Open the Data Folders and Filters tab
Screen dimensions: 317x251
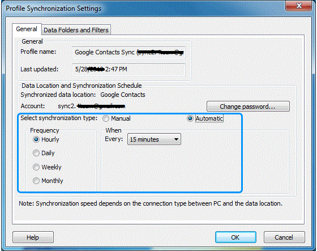(x=76, y=30)
